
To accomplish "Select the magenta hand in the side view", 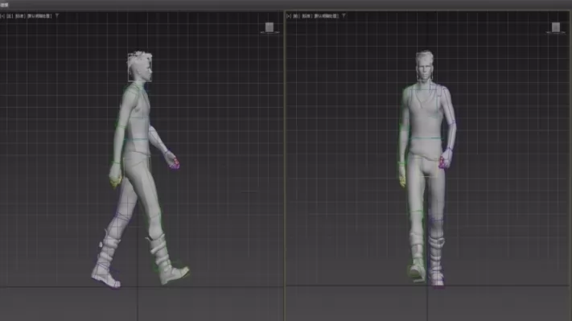I will point(172,161).
